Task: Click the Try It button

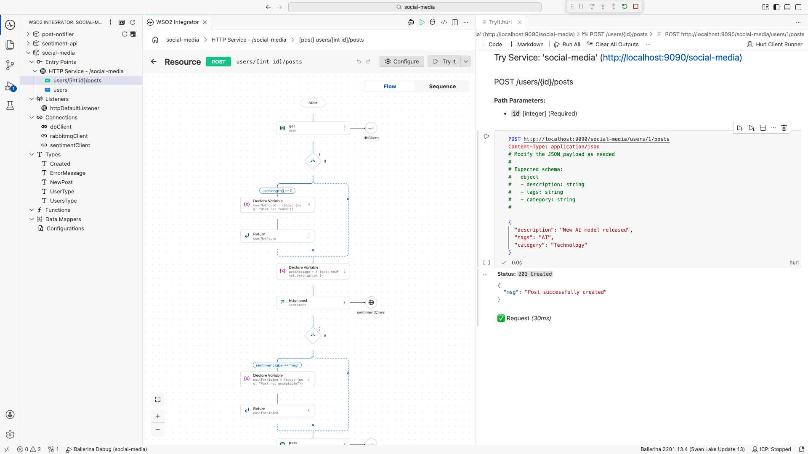Action: [444, 61]
